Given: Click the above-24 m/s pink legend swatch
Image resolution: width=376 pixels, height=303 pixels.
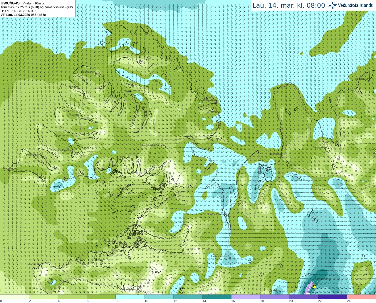Looking at the screenshot, I should [x=362, y=297].
